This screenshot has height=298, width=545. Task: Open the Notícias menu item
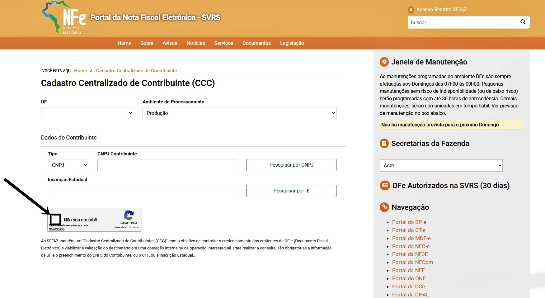tap(196, 43)
